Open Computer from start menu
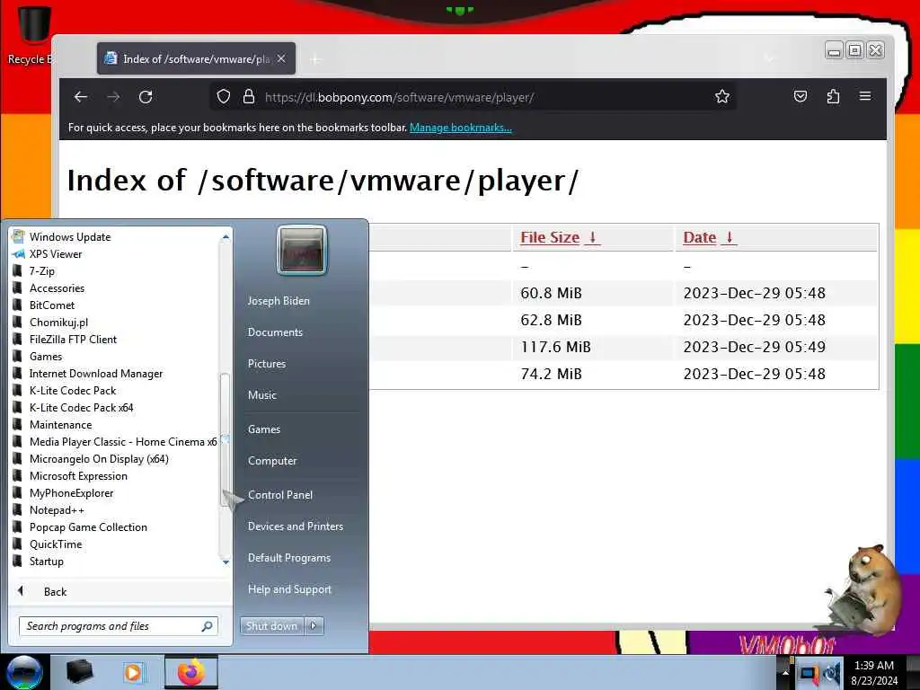The width and height of the screenshot is (920, 690). (x=272, y=461)
